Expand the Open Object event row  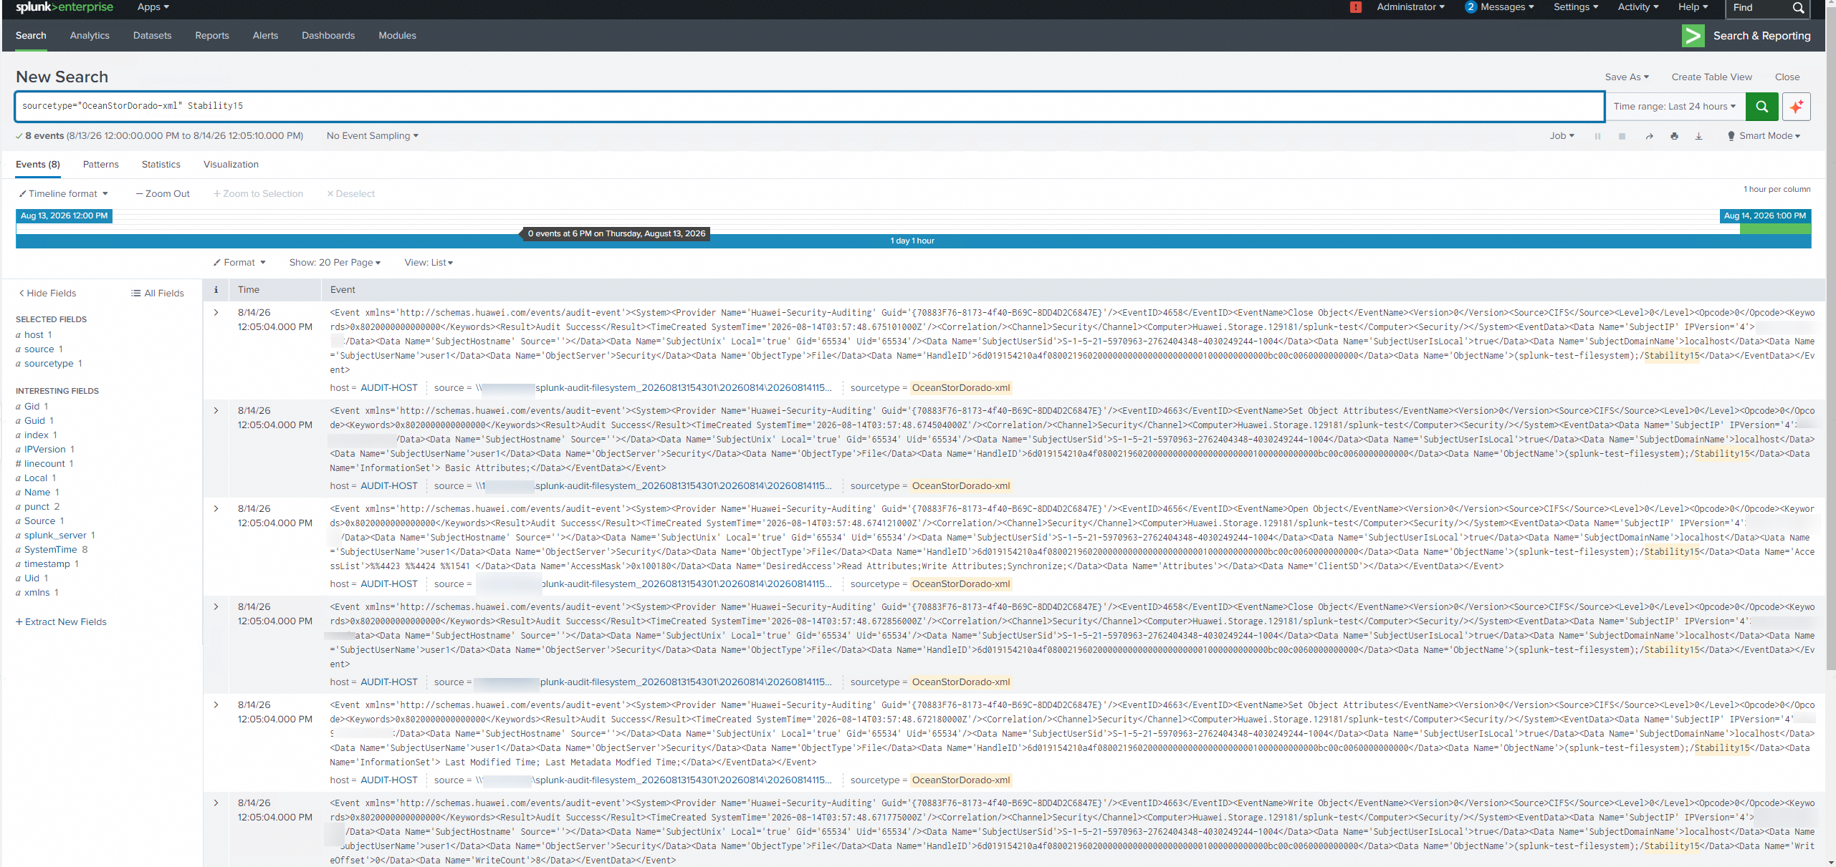[x=216, y=509]
